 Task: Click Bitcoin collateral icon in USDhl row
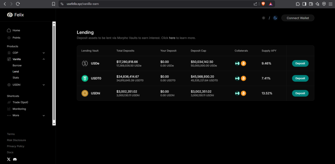243,93
